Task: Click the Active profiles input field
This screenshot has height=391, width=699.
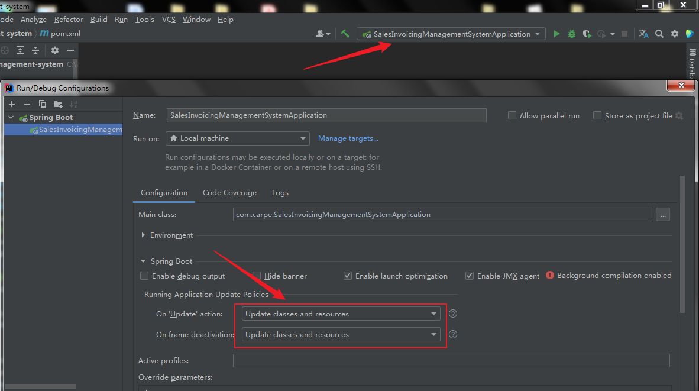Action: point(451,360)
